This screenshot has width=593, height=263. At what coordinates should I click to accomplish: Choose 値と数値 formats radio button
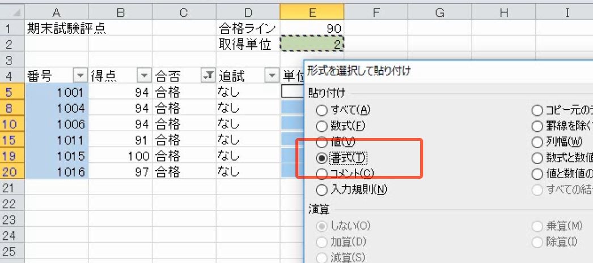pos(537,174)
